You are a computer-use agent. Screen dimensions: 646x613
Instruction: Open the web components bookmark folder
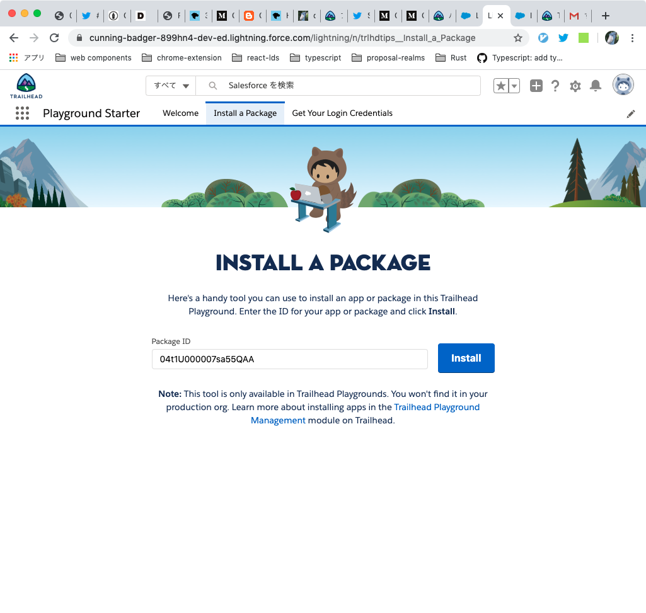point(93,58)
